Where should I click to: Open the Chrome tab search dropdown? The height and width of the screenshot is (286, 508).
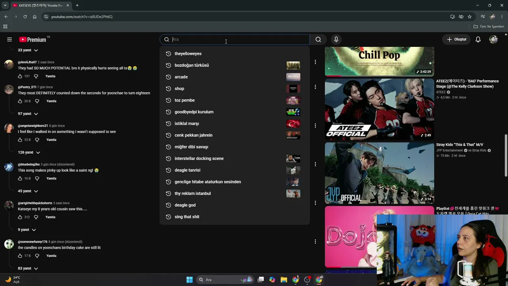pyautogui.click(x=5, y=5)
